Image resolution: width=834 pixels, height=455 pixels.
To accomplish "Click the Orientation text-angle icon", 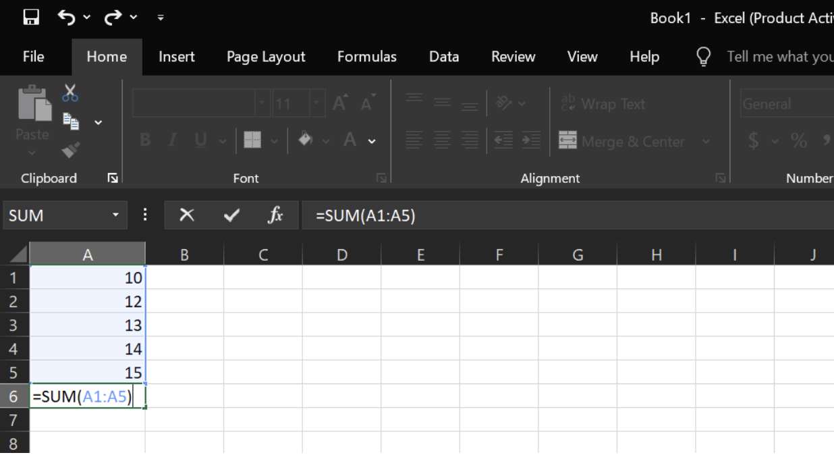I will [x=504, y=103].
